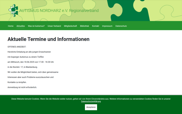This screenshot has width=182, height=114.
Task: Click the line Wir wollen die Möglichkeit bieten
Action: coord(33,72)
